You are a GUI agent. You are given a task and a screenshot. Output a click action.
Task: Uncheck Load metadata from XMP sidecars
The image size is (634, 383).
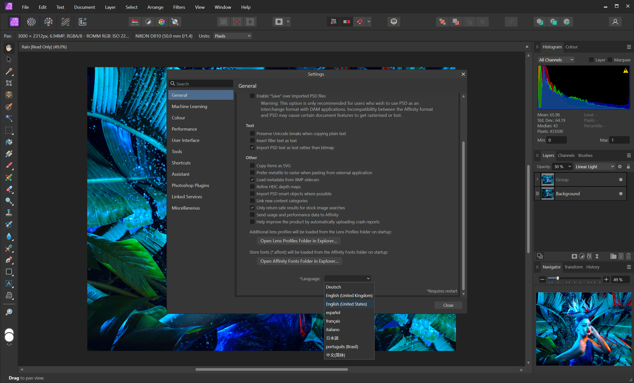(x=252, y=179)
